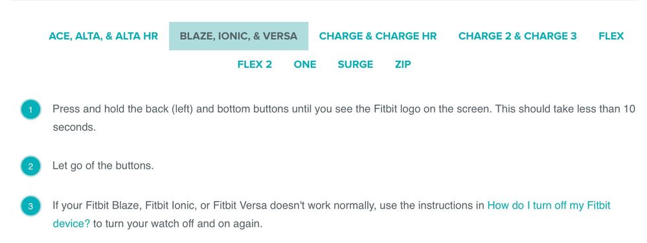Switch to the ZIP tab

pyautogui.click(x=403, y=65)
